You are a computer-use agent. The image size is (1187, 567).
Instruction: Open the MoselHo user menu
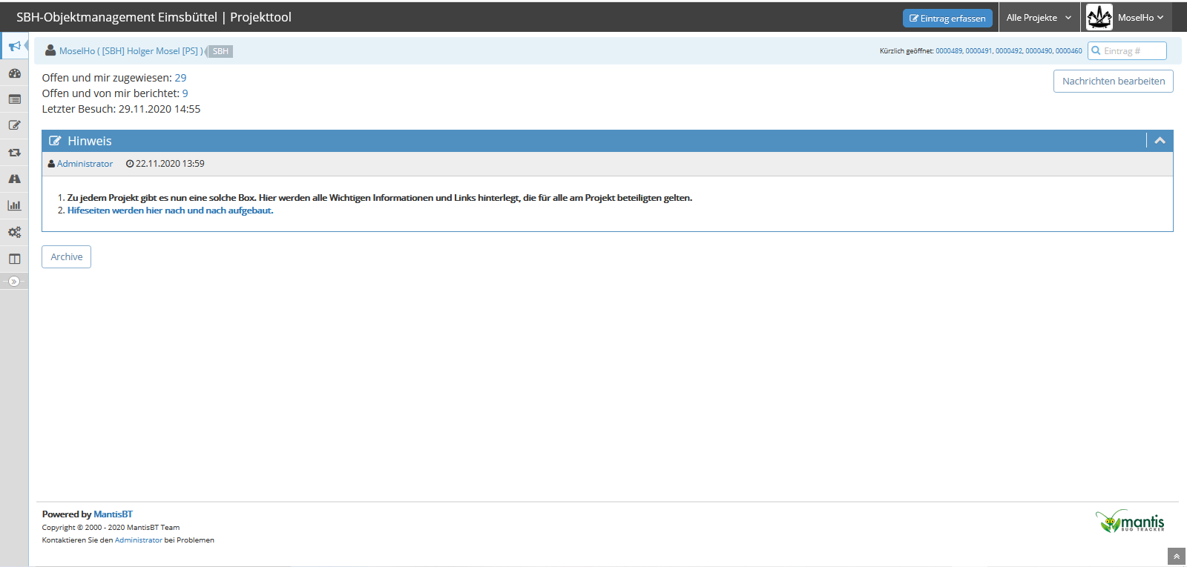coord(1126,18)
